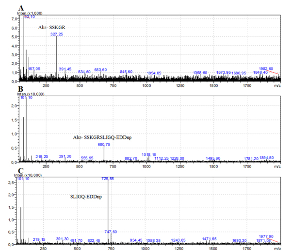This screenshot has width=291, height=251.
Task: Click the 157,05 peak label in panel A
Action: pyautogui.click(x=34, y=69)
